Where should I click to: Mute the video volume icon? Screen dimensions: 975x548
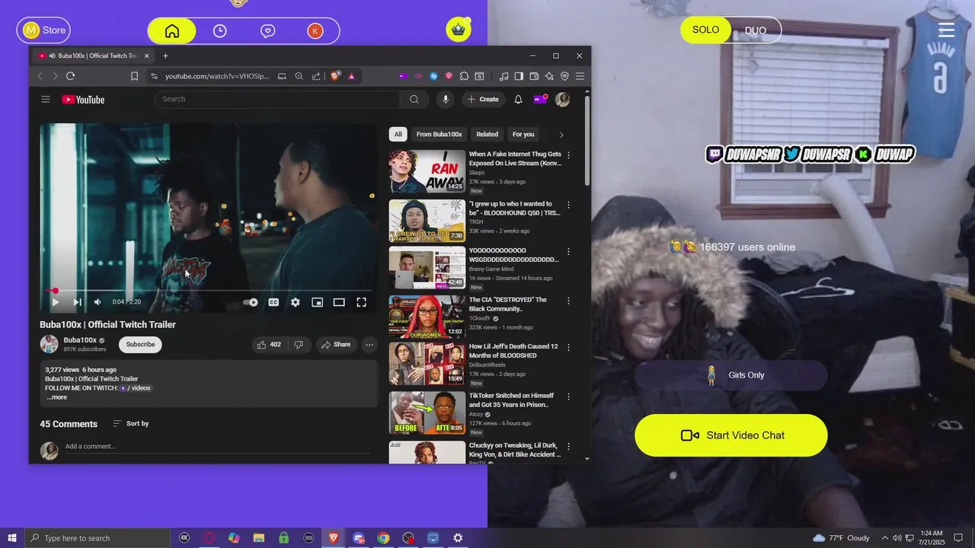97,302
